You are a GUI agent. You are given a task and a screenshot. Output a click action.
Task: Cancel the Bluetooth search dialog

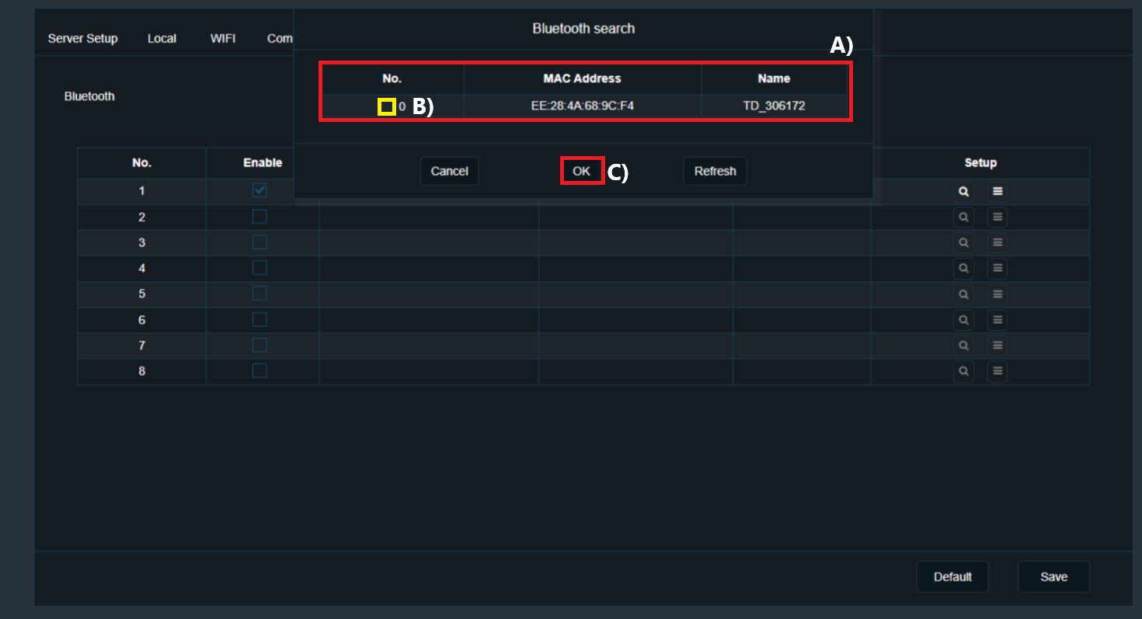[x=449, y=171]
